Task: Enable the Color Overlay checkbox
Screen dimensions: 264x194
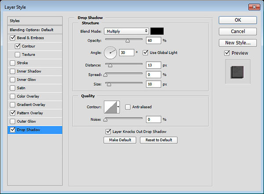Action: (x=13, y=96)
